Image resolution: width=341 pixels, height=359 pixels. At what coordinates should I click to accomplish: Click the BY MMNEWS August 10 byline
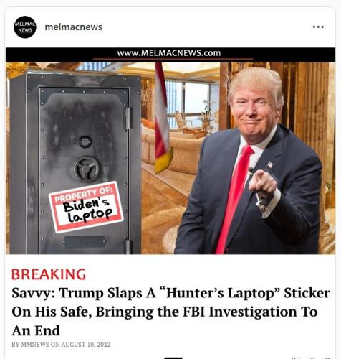coord(61,345)
